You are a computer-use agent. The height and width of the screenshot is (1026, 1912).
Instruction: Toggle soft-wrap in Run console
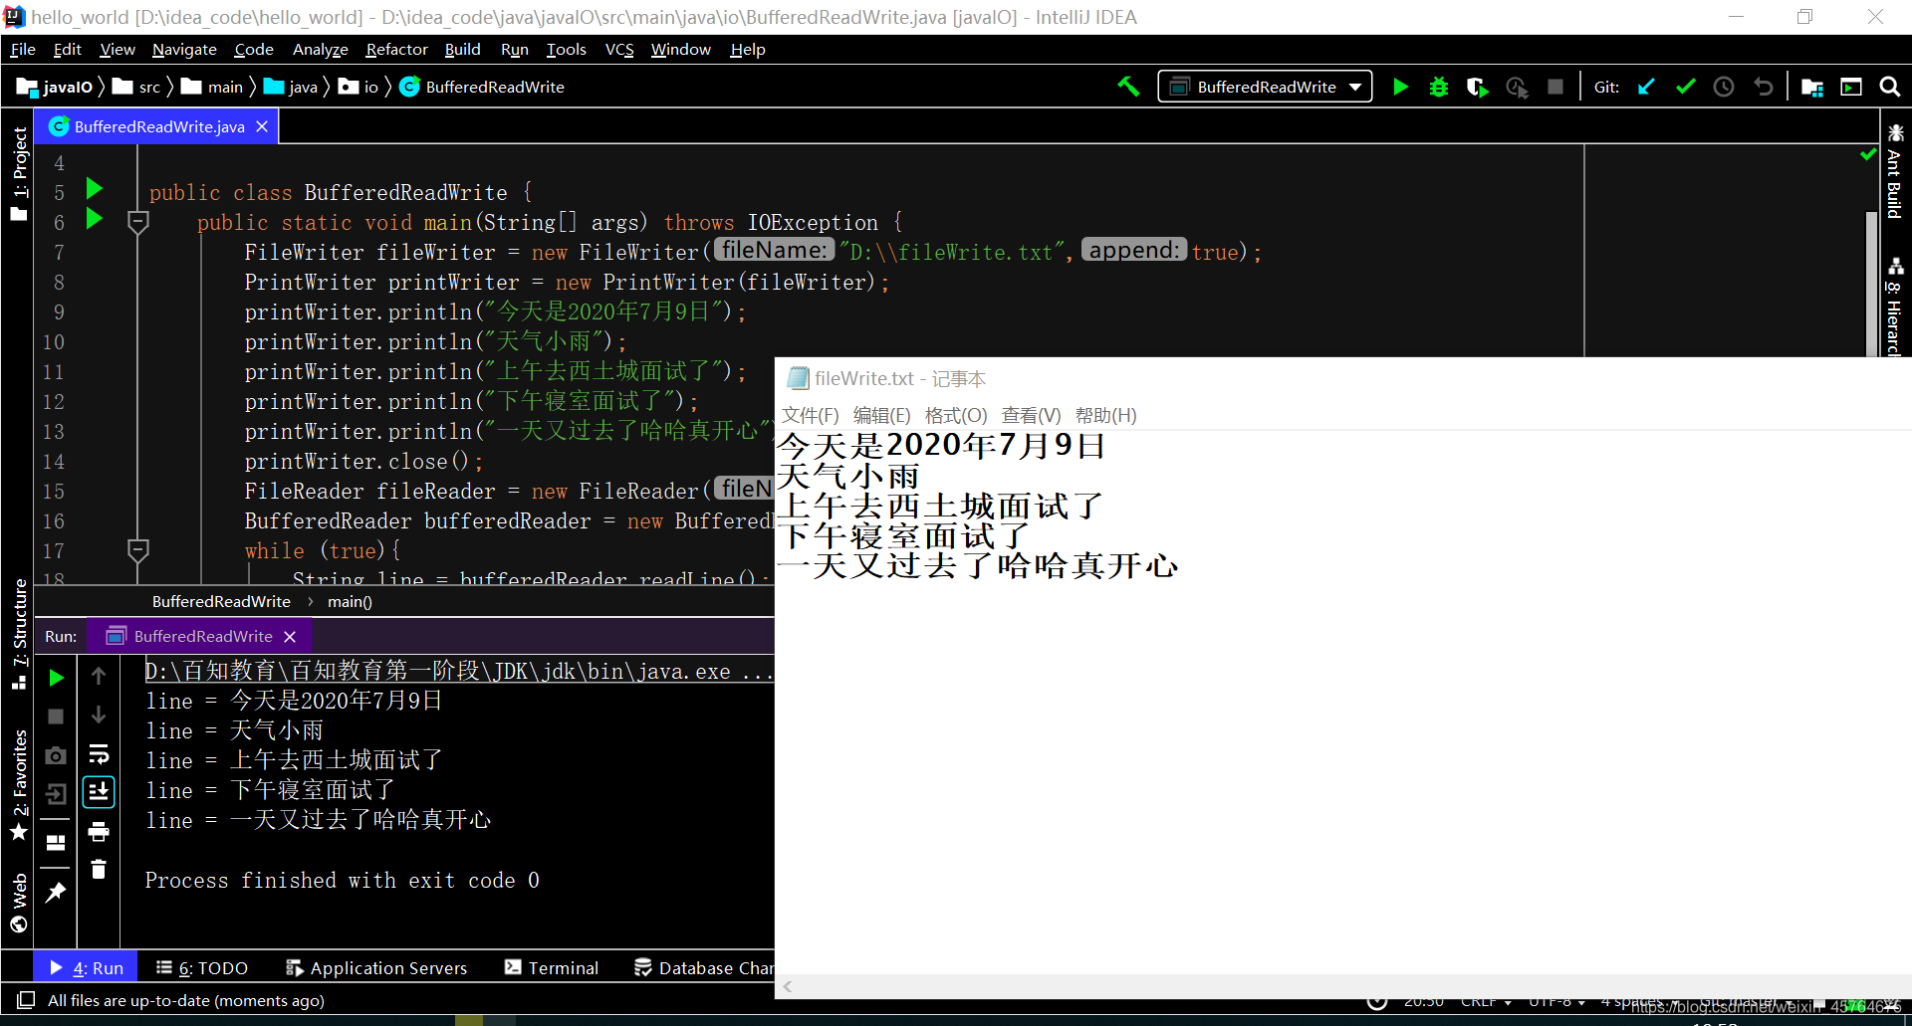99,753
